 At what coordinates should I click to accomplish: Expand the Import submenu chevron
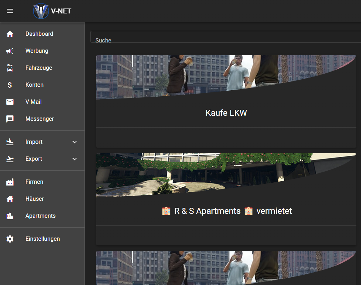coord(75,142)
